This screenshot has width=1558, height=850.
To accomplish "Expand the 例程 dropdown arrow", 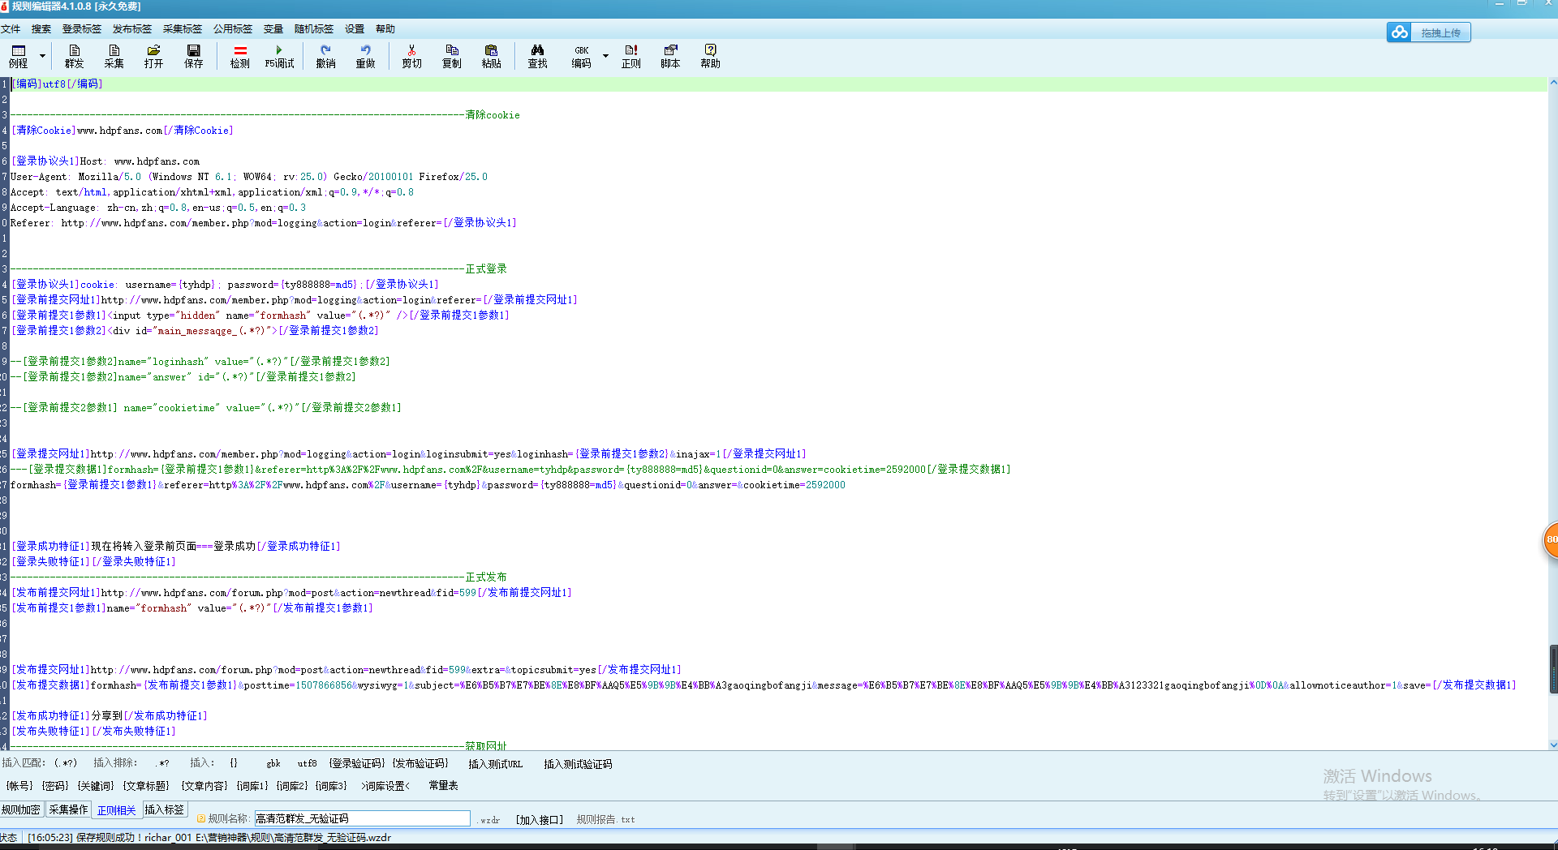I will pyautogui.click(x=42, y=57).
